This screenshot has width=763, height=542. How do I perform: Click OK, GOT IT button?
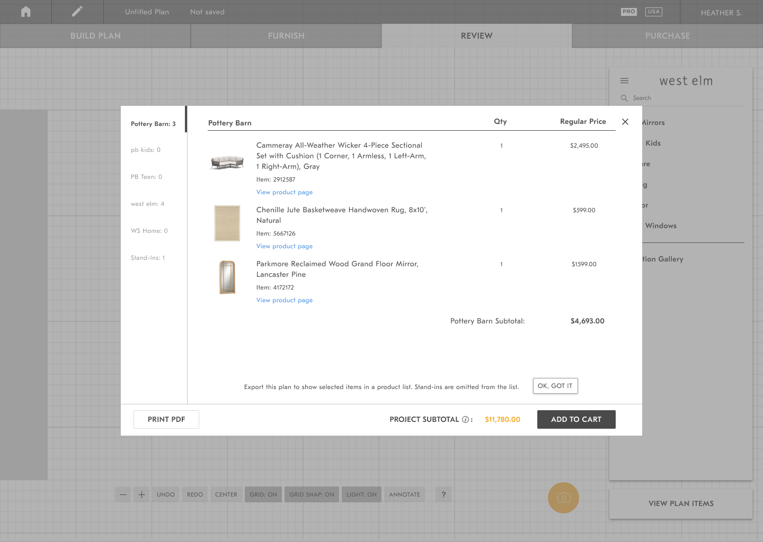[x=555, y=386]
